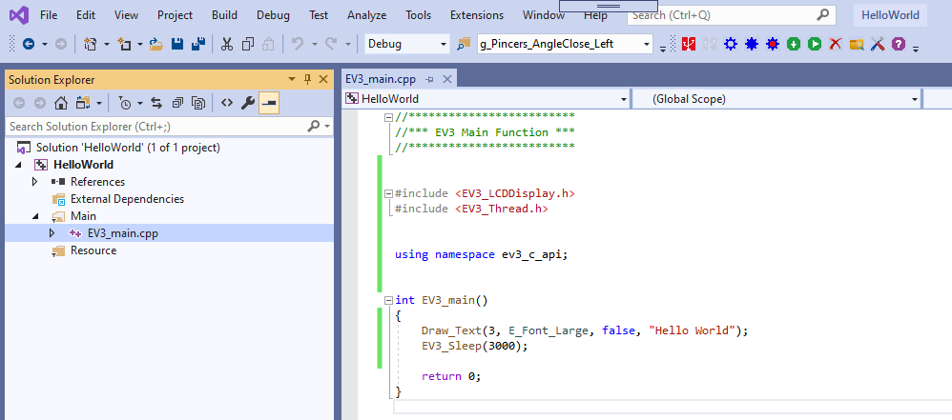Open the Debug menu
Viewport: 952px width, 420px height.
[x=273, y=15]
